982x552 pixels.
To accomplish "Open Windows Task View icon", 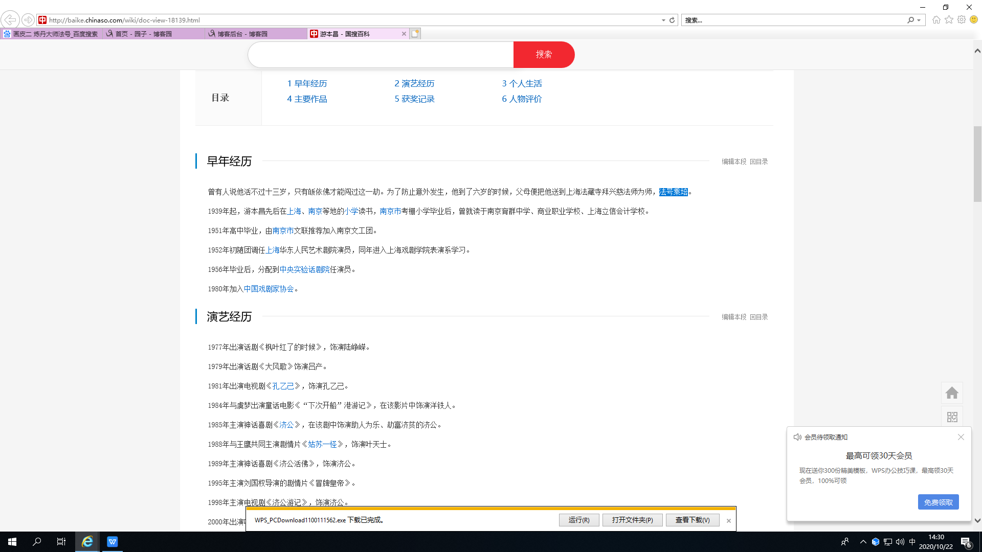I will (x=61, y=542).
